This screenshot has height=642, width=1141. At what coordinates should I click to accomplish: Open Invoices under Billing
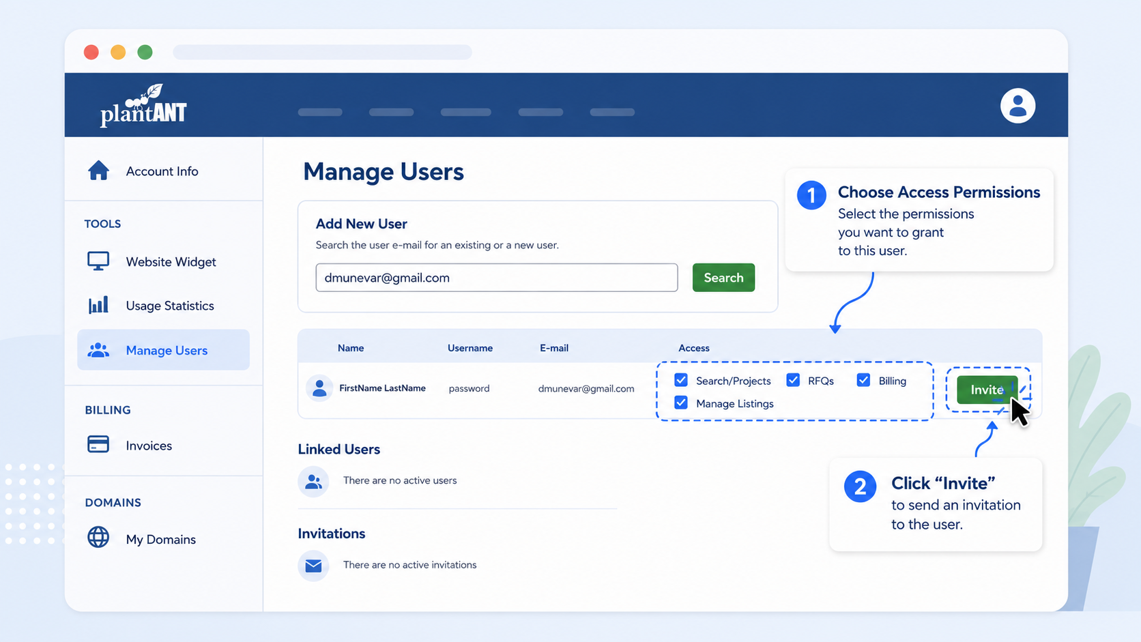click(x=149, y=446)
